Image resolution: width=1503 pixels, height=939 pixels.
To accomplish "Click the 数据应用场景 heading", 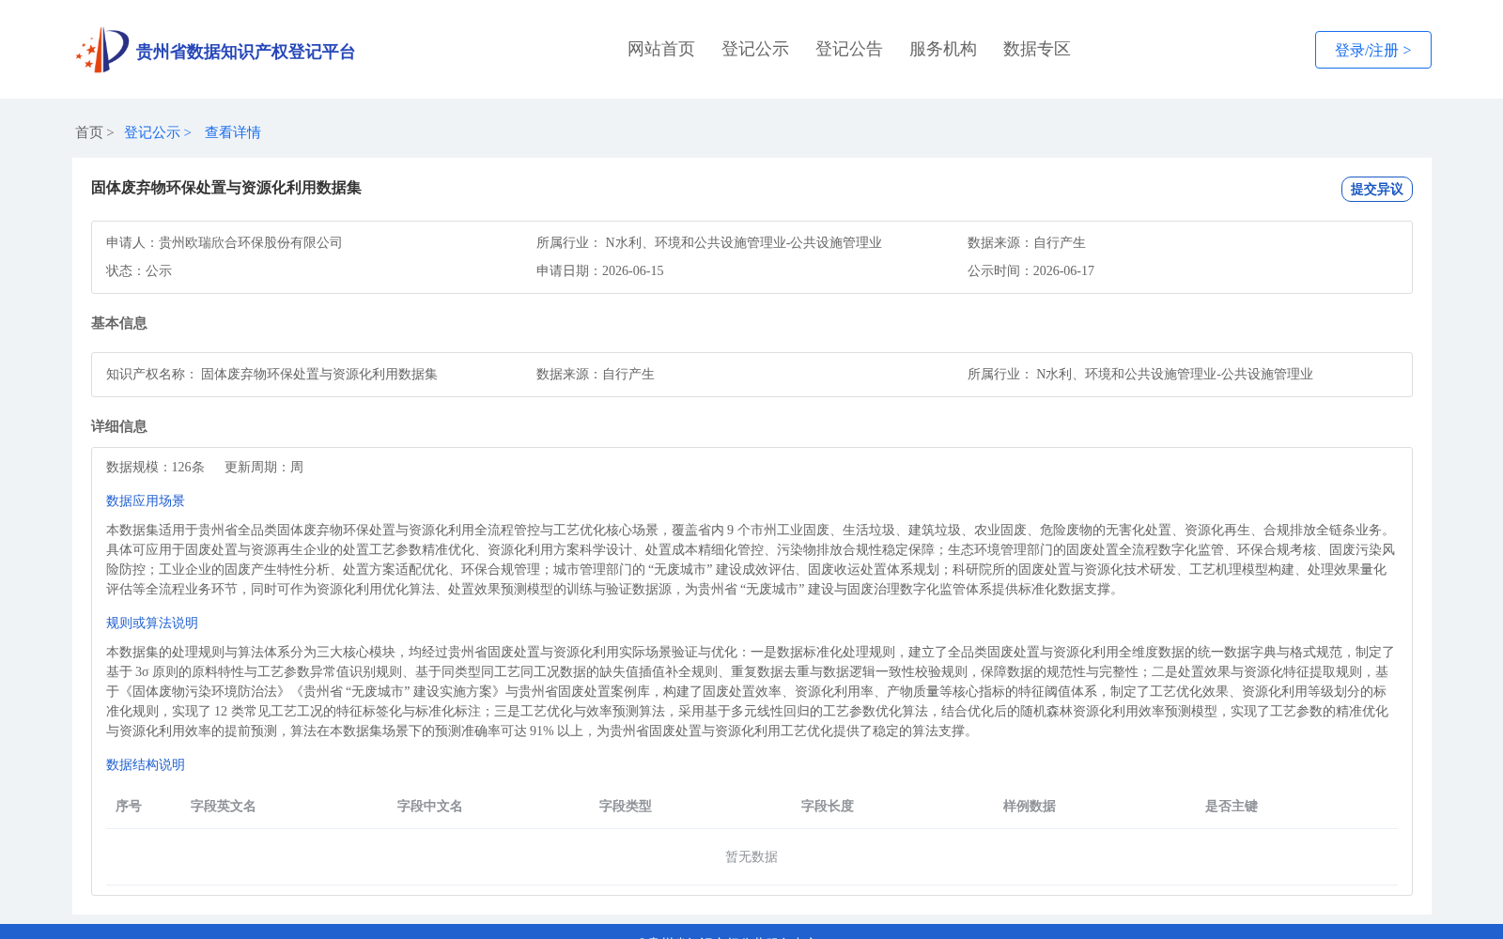I will pyautogui.click(x=146, y=500).
